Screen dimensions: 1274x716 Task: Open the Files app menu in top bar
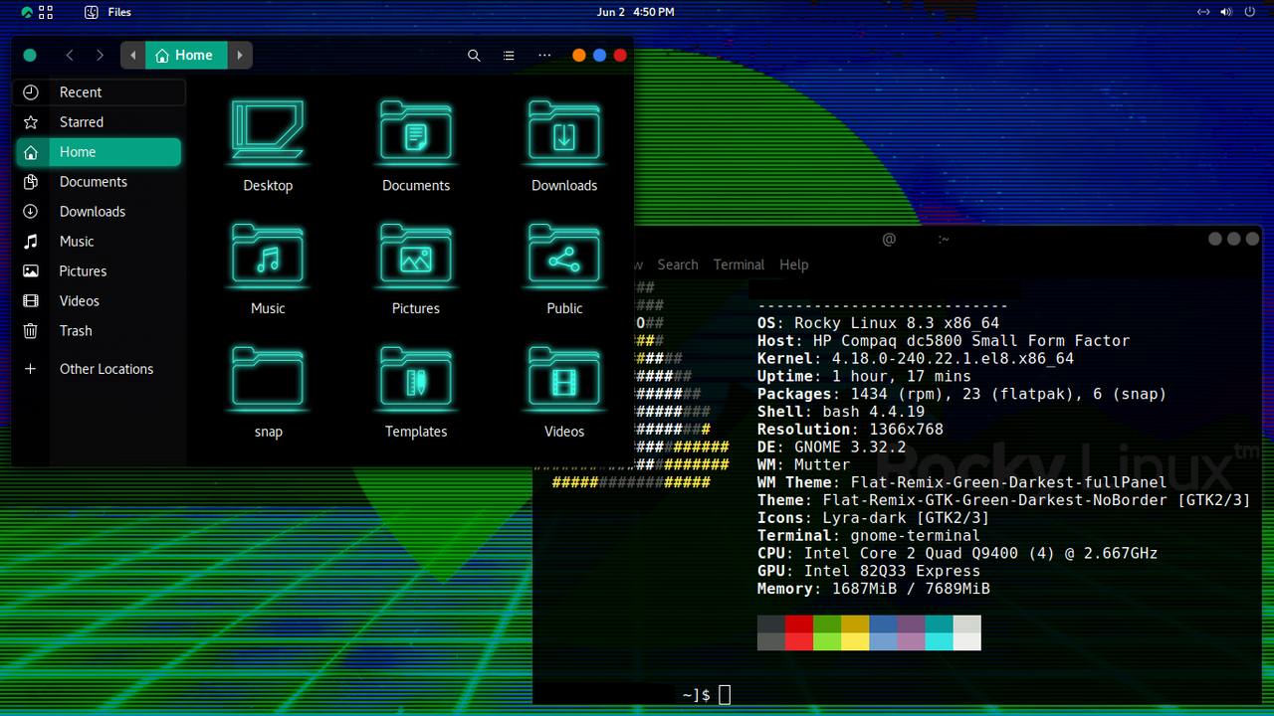pyautogui.click(x=108, y=12)
